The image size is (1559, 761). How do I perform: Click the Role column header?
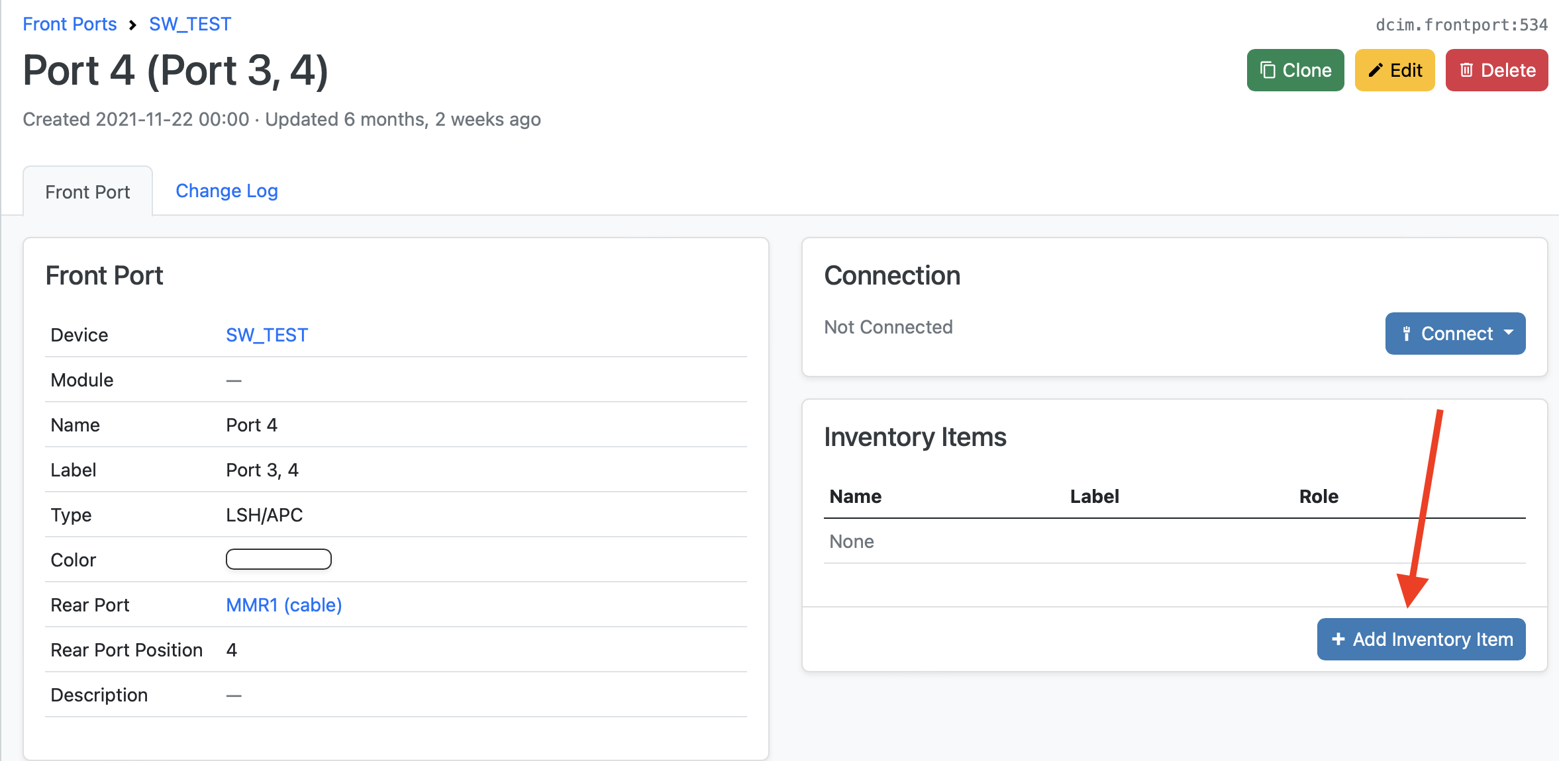(x=1318, y=496)
